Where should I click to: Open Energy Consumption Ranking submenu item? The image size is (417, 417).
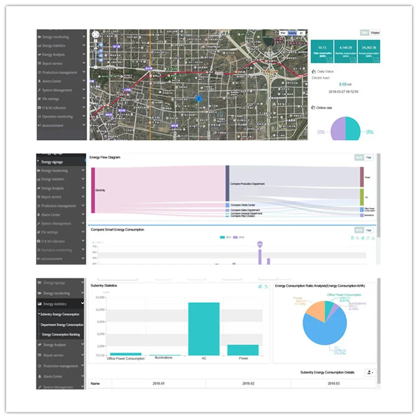[x=61, y=335]
